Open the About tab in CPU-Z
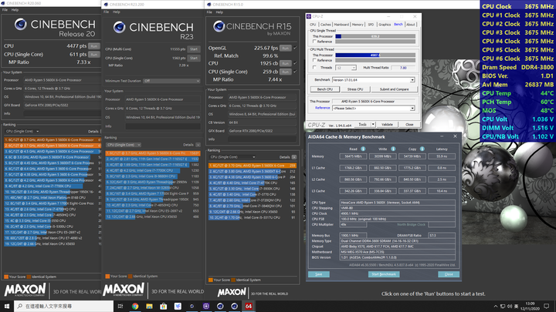 (411, 25)
